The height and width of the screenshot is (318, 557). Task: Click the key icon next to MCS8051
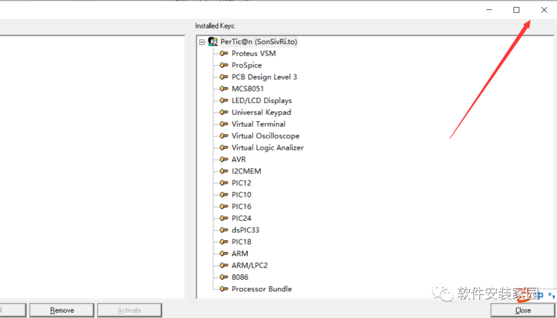tap(224, 88)
